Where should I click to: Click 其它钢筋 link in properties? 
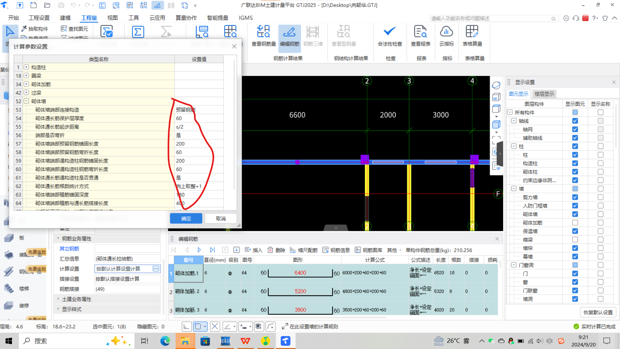pos(69,249)
